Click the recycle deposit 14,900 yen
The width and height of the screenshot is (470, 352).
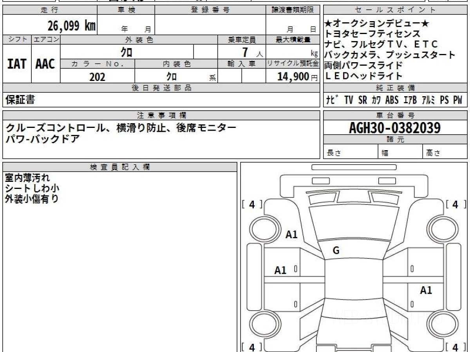click(293, 77)
